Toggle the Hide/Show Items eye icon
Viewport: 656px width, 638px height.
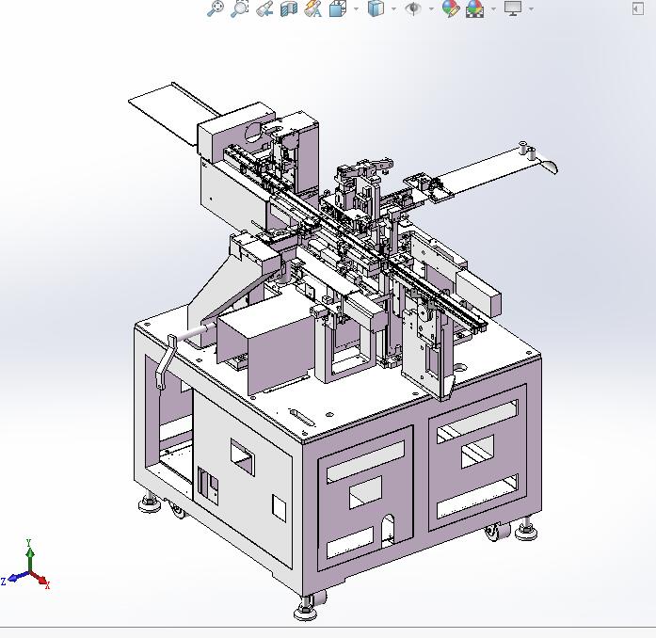coord(413,8)
